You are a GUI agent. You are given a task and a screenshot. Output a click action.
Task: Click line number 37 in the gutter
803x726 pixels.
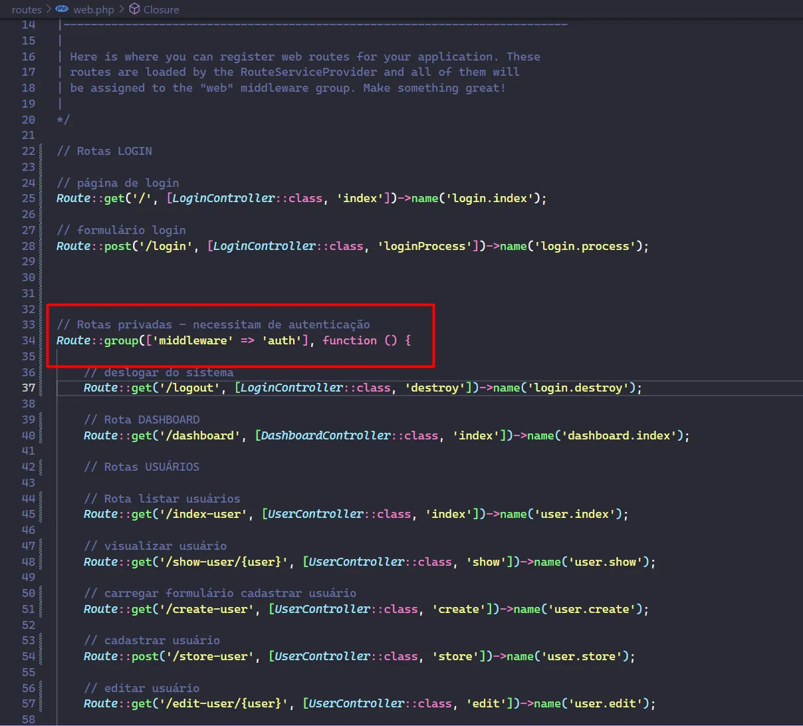(28, 388)
